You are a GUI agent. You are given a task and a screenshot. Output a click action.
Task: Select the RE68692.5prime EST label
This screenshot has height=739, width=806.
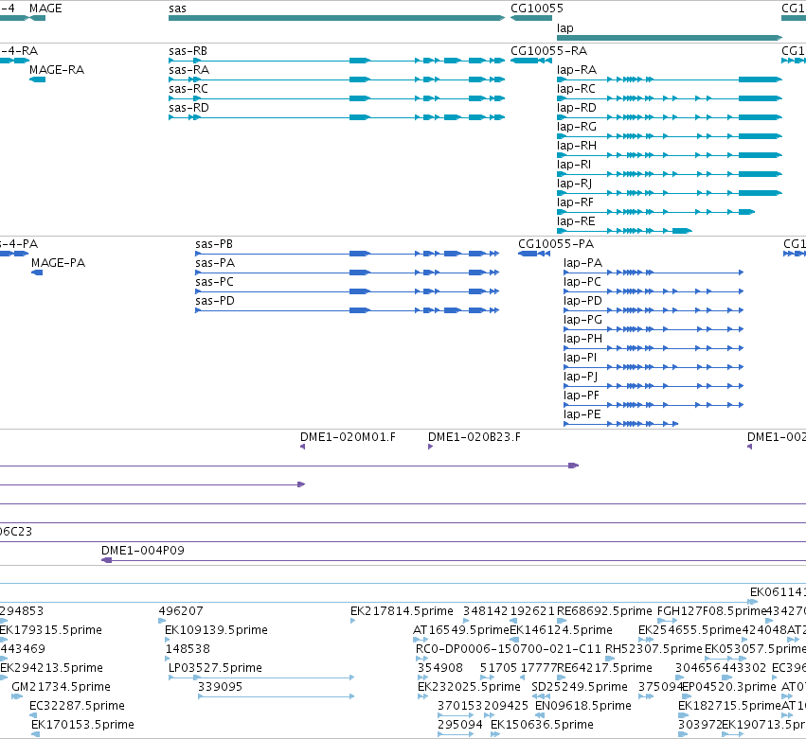(604, 611)
